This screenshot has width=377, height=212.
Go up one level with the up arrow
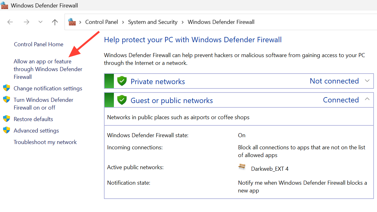[55, 22]
